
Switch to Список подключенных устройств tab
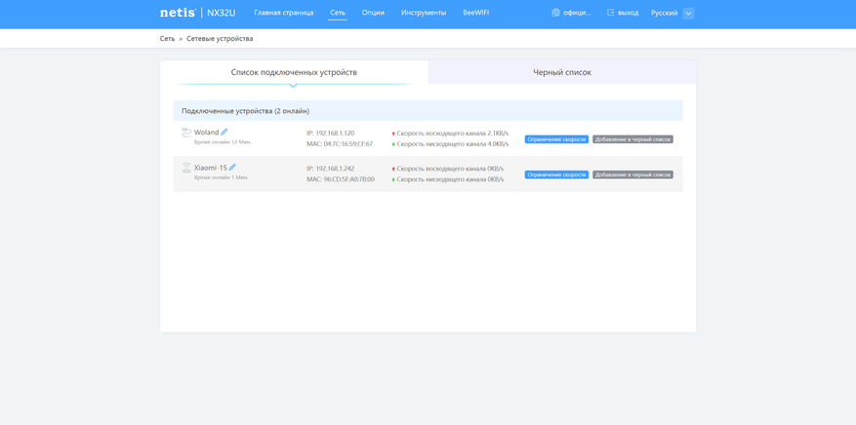click(x=294, y=72)
